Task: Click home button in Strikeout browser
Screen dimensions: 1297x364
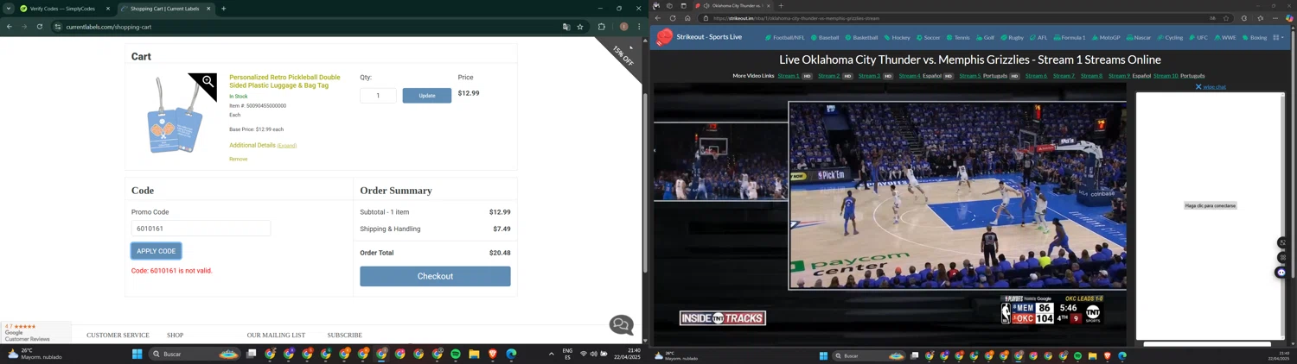Action: click(687, 18)
